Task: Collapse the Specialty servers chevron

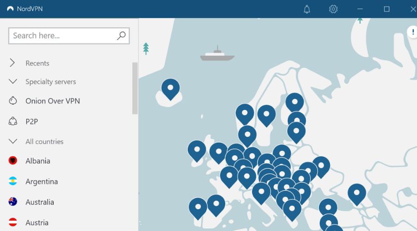Action: (13, 81)
